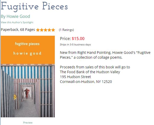Click "fugitive pieces" title on book cover
This screenshot has height=125, width=154.
(27, 44)
